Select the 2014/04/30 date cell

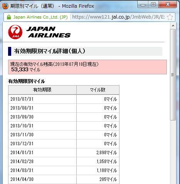(42, 179)
